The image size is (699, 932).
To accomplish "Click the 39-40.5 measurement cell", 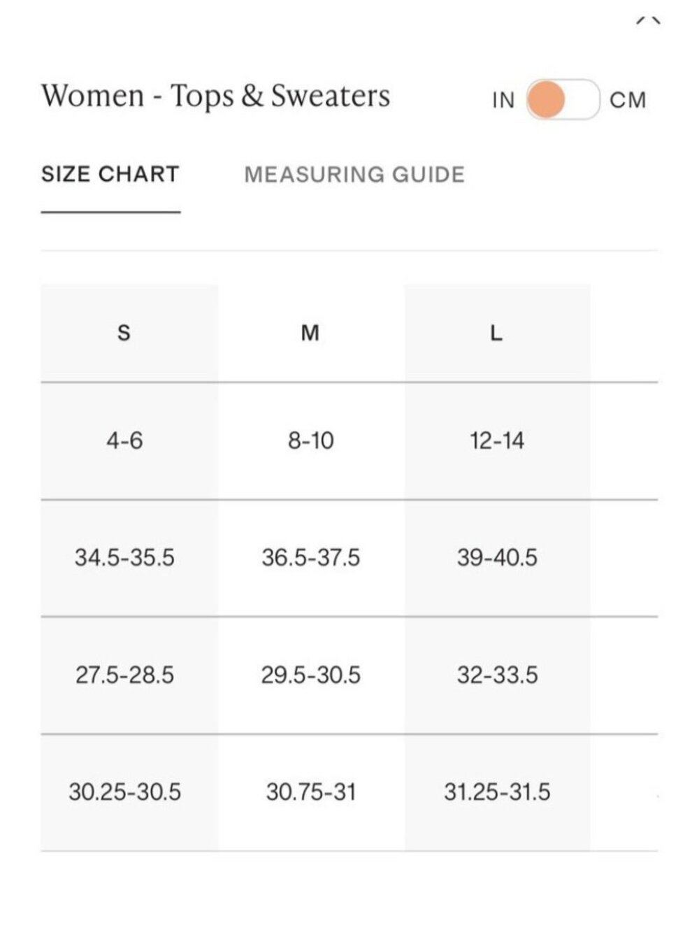I will (497, 558).
